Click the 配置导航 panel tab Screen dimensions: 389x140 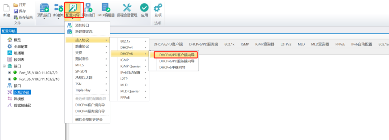8,31
